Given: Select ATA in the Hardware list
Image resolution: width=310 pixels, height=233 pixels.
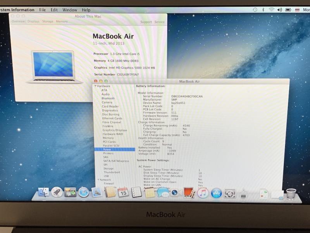Looking at the screenshot, I should [x=104, y=90].
